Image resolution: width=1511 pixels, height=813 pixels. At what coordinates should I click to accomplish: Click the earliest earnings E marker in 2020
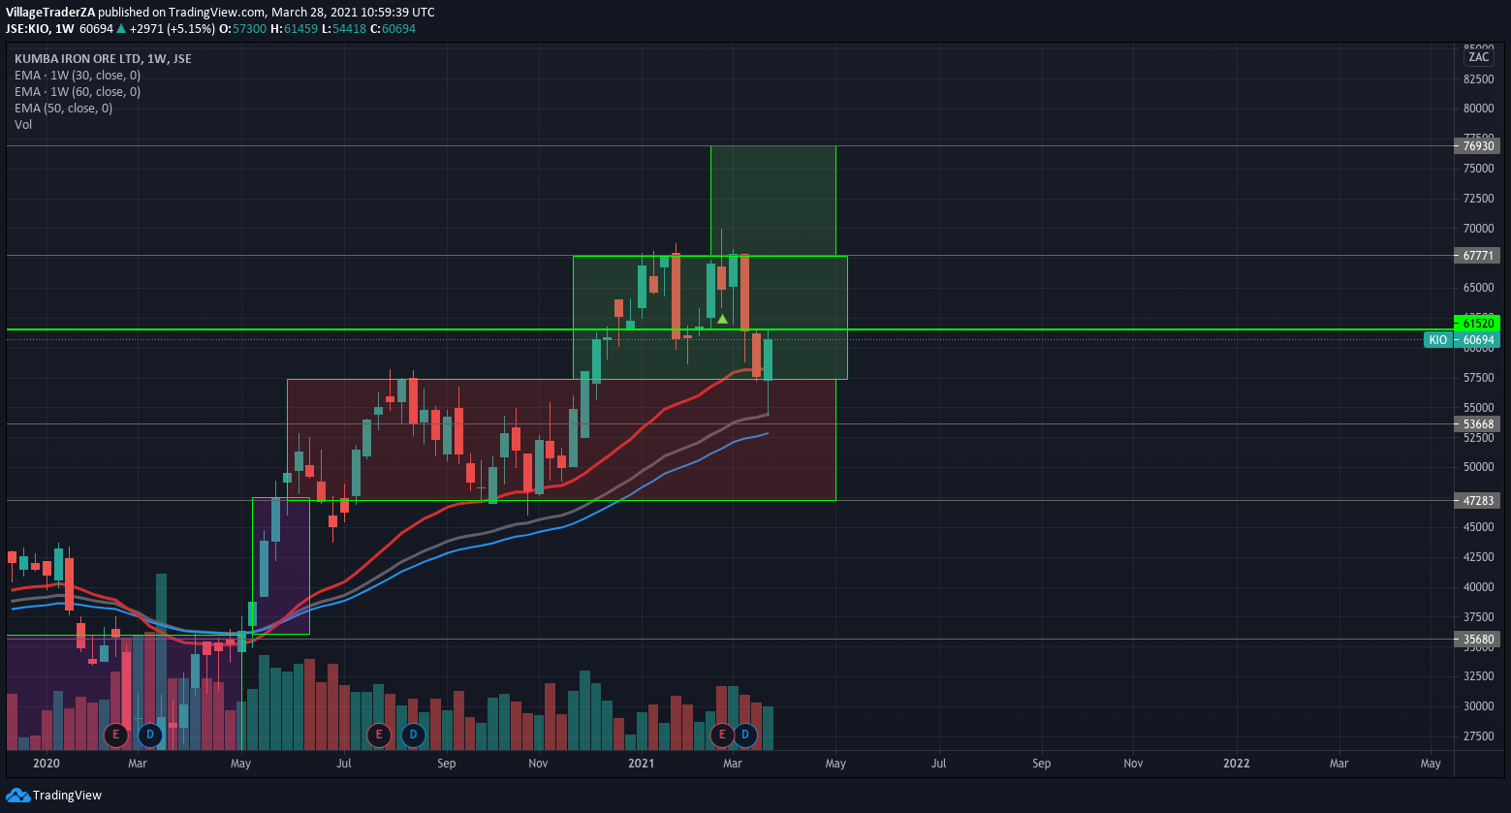pyautogui.click(x=116, y=735)
